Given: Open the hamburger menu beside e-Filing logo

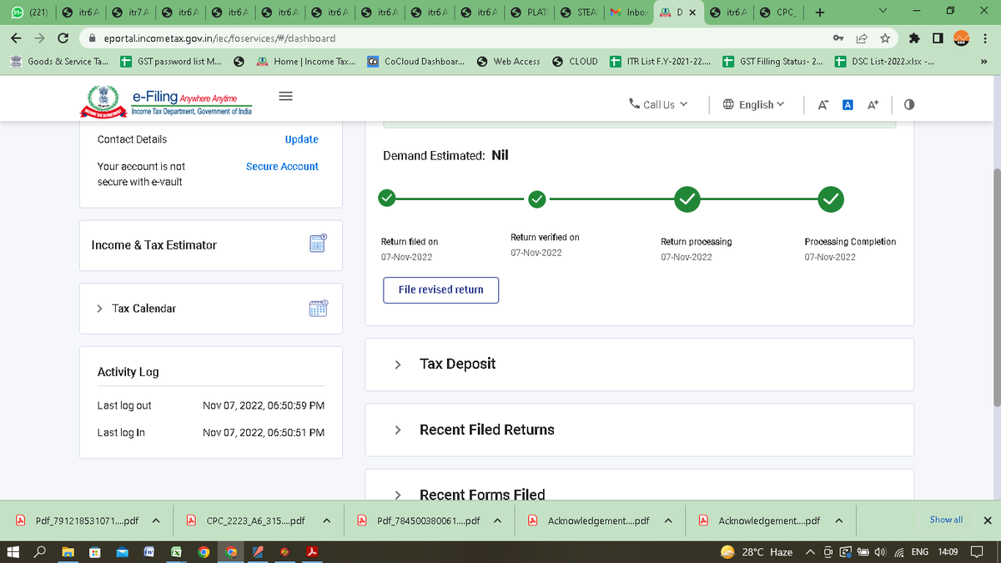Looking at the screenshot, I should [285, 96].
